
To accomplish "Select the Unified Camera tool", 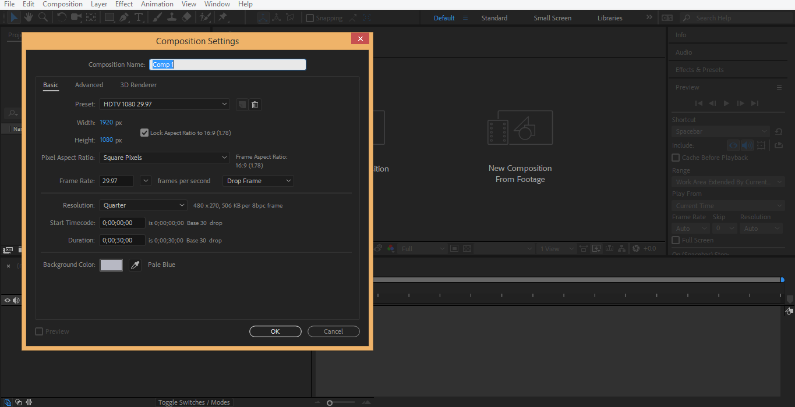I will (x=76, y=17).
